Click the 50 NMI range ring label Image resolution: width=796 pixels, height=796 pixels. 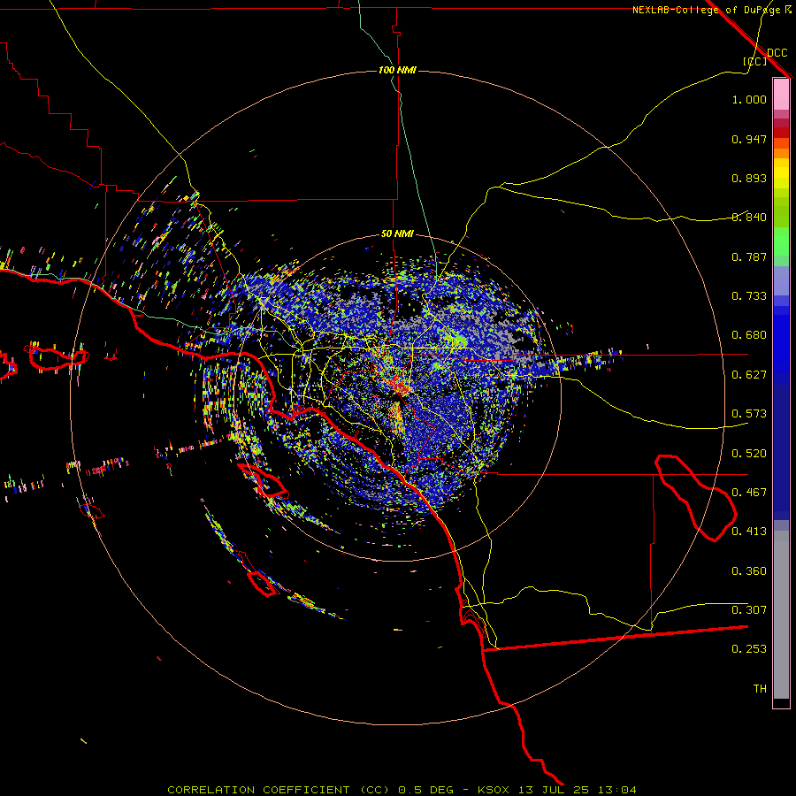tap(397, 234)
